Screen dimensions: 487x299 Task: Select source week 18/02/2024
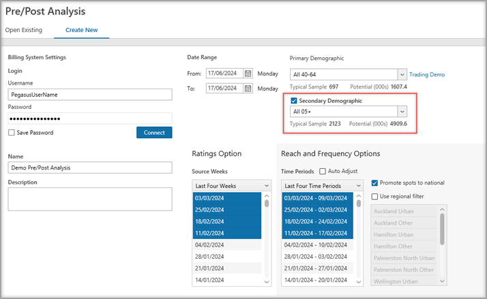pos(227,221)
